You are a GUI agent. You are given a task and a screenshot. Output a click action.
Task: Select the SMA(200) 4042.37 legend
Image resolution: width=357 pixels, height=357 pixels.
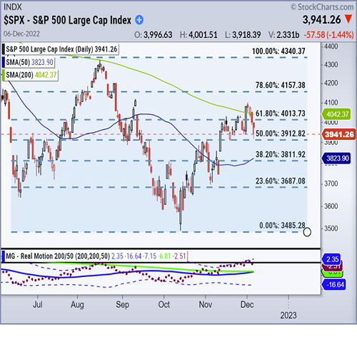[x=30, y=75]
